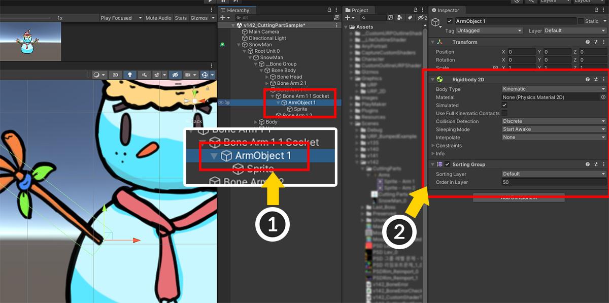The width and height of the screenshot is (609, 303).
Task: Click the Hierarchy create plus button
Action: (x=223, y=18)
